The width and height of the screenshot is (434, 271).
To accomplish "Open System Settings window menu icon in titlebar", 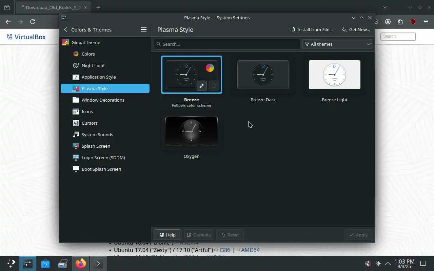I will point(64,18).
